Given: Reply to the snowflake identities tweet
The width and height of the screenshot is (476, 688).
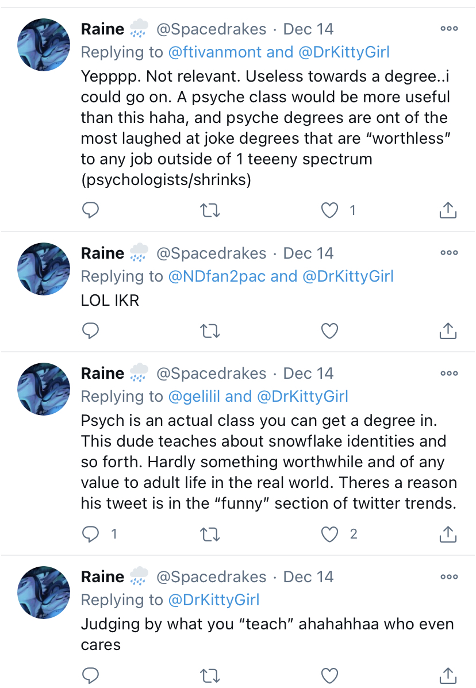Looking at the screenshot, I should 90,534.
